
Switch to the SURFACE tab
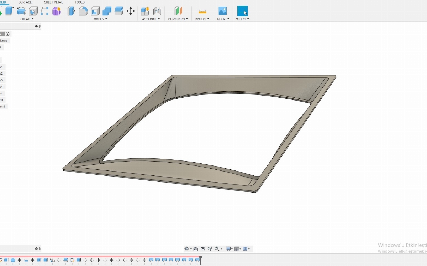click(x=25, y=2)
